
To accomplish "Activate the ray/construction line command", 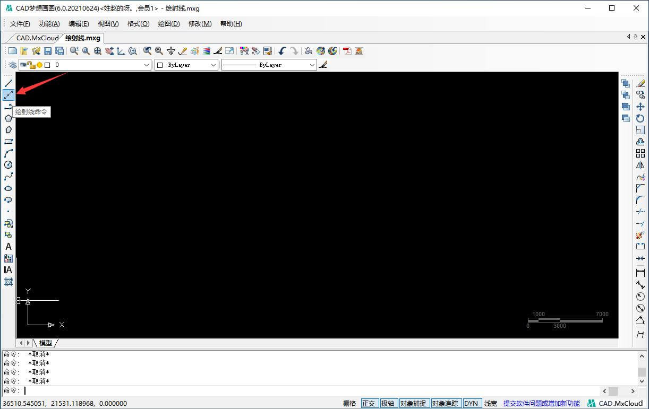I will (8, 95).
